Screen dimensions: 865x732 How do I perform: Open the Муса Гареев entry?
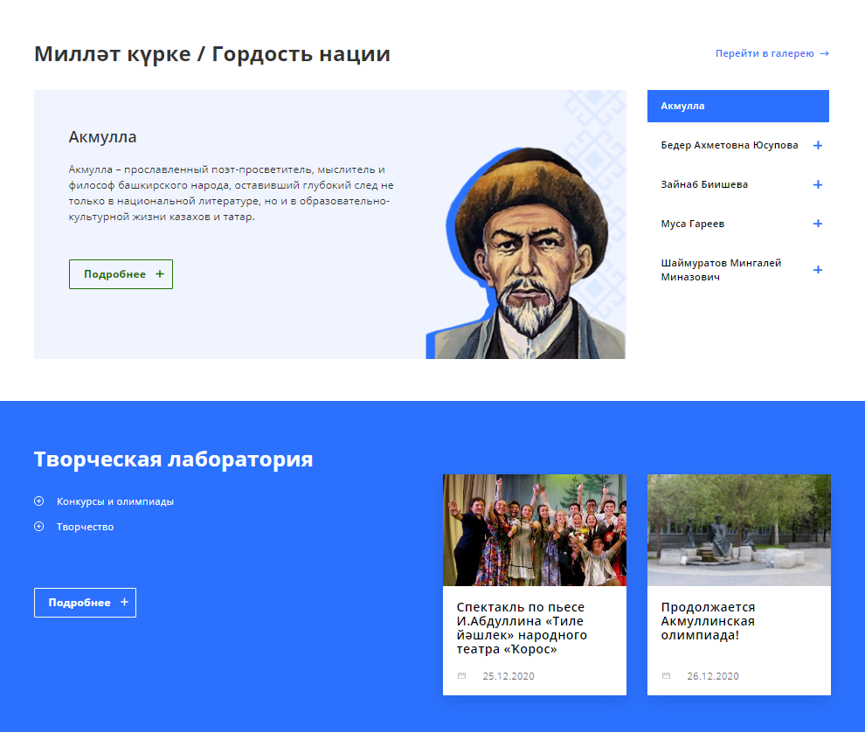(x=693, y=224)
